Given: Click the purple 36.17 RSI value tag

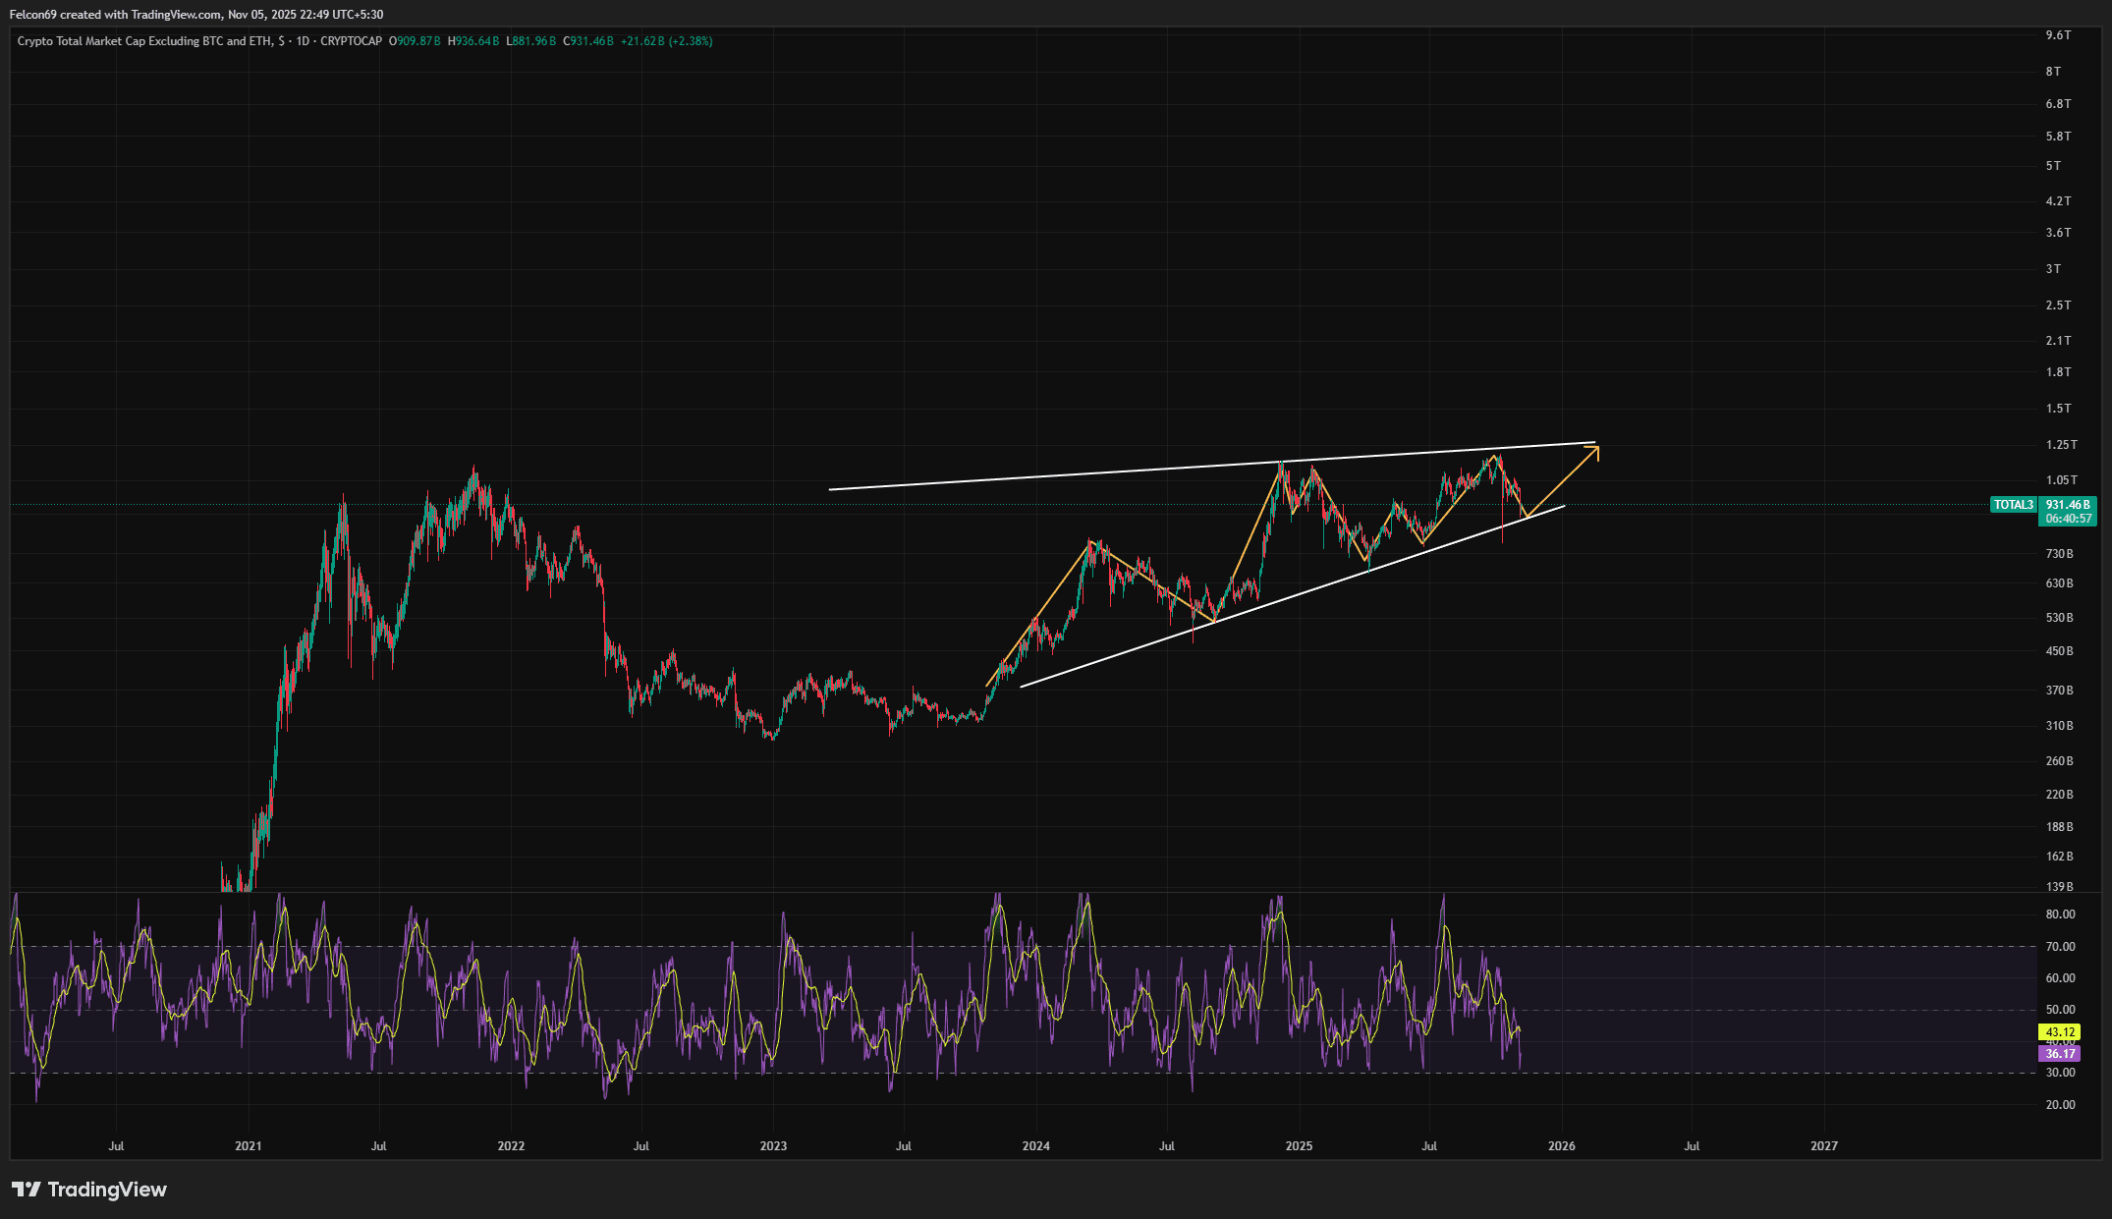Looking at the screenshot, I should [x=2059, y=1054].
